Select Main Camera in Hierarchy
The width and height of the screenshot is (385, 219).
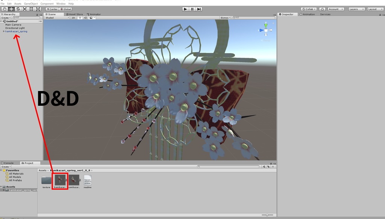pos(13,25)
